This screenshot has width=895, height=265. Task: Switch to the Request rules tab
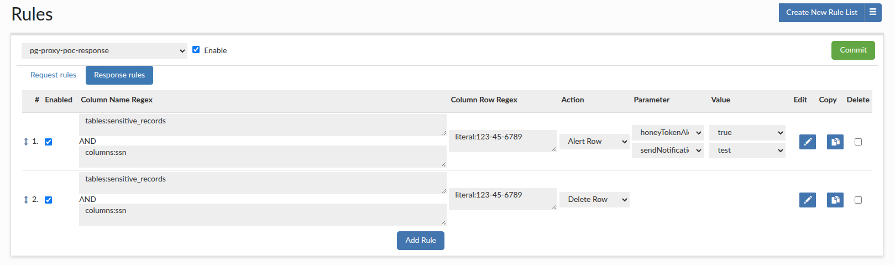click(x=53, y=75)
